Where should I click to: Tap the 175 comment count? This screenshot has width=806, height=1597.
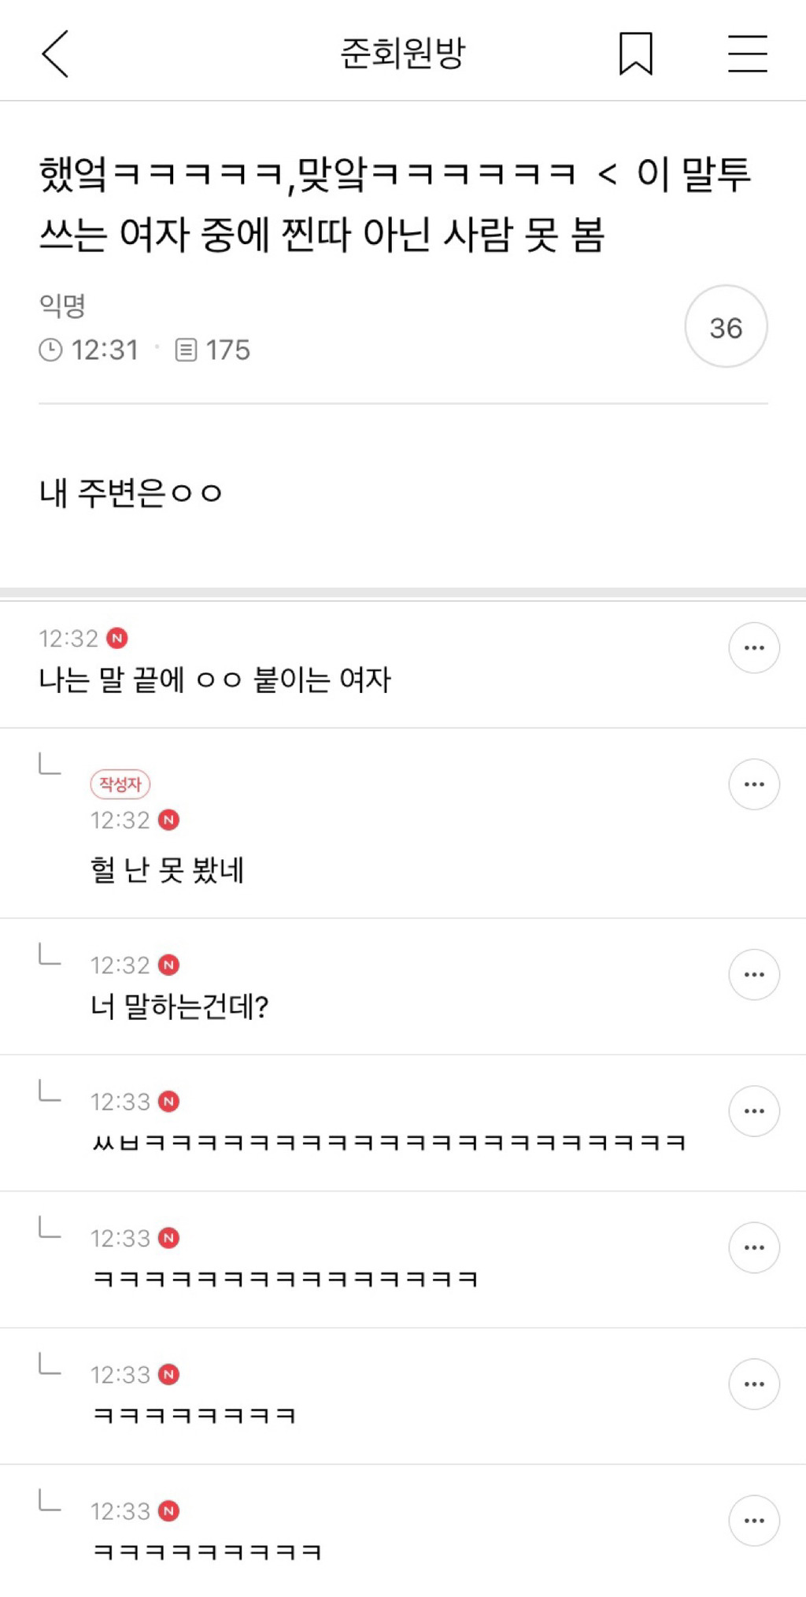pyautogui.click(x=227, y=350)
